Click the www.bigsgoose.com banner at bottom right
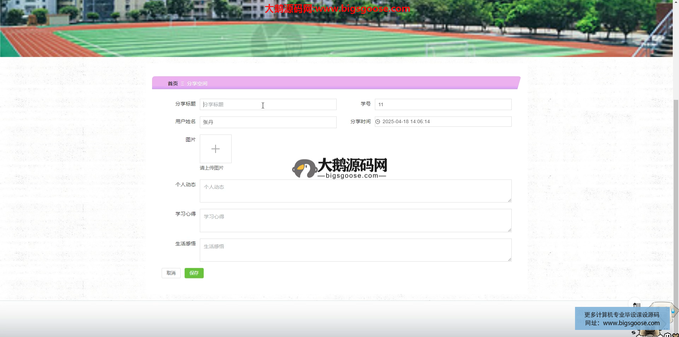 point(622,319)
